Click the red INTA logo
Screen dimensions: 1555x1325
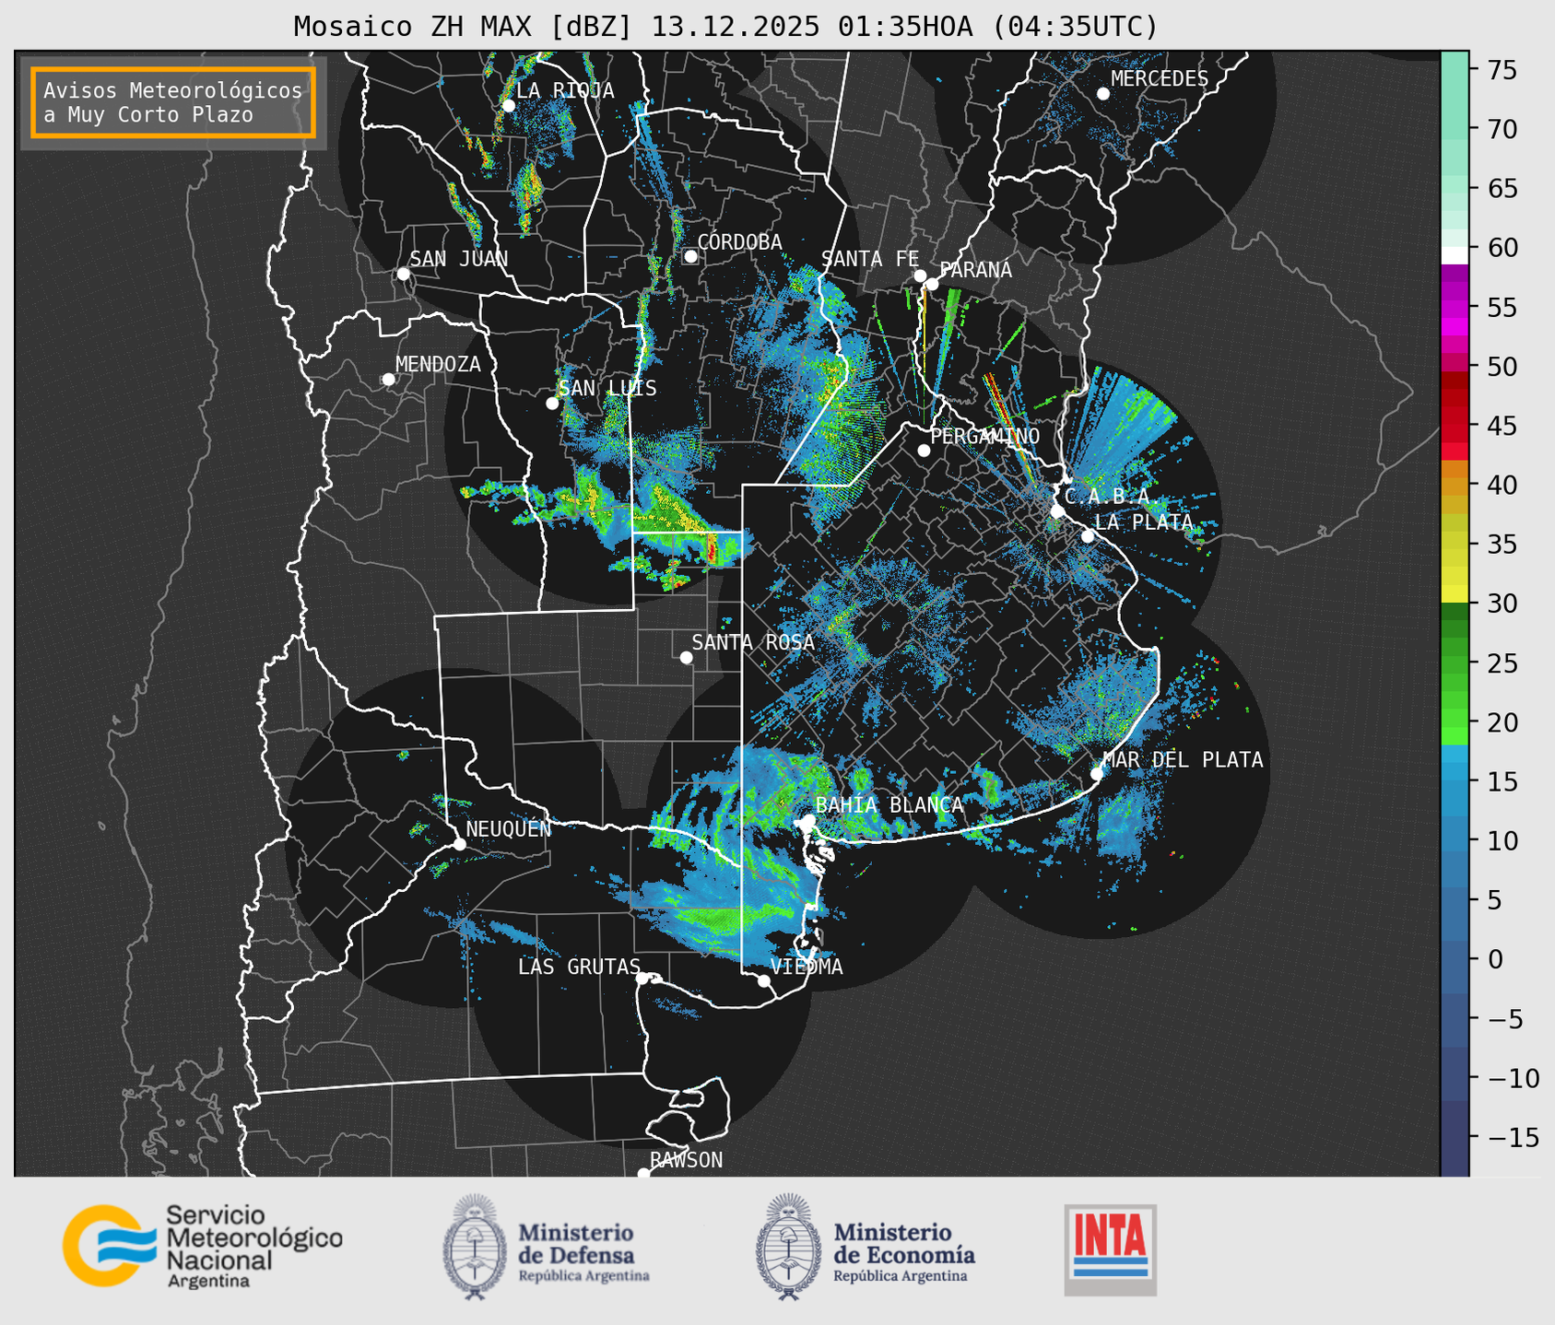[1110, 1249]
